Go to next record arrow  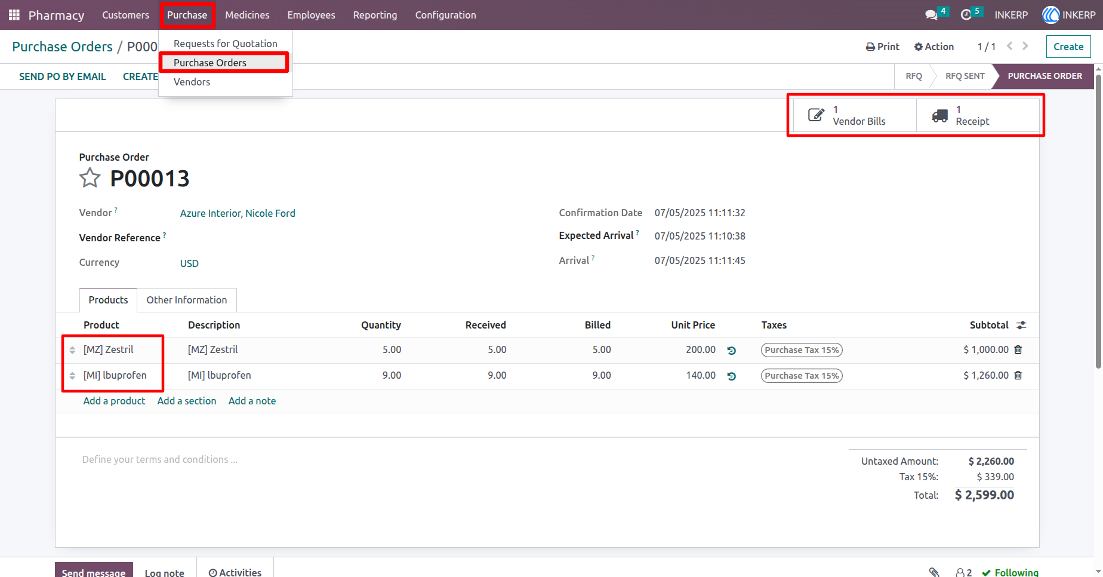point(1025,46)
